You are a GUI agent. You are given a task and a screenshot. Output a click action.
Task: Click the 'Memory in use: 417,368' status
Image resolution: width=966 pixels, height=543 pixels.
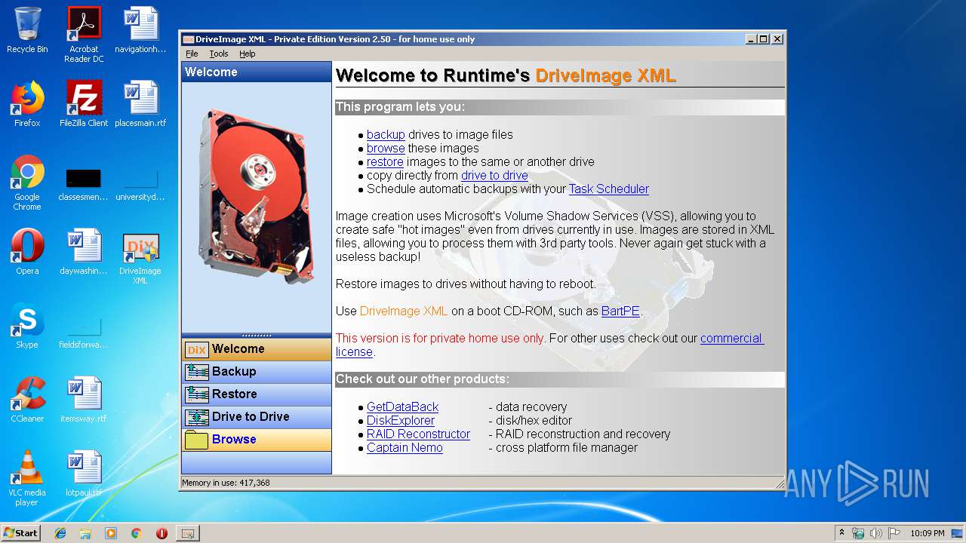[226, 483]
